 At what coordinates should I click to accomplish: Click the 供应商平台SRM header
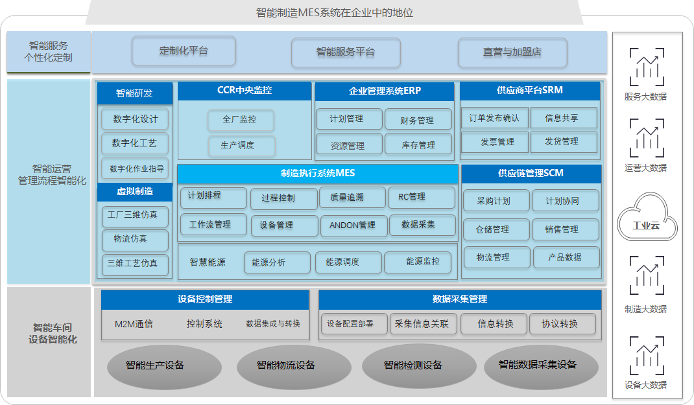[530, 91]
